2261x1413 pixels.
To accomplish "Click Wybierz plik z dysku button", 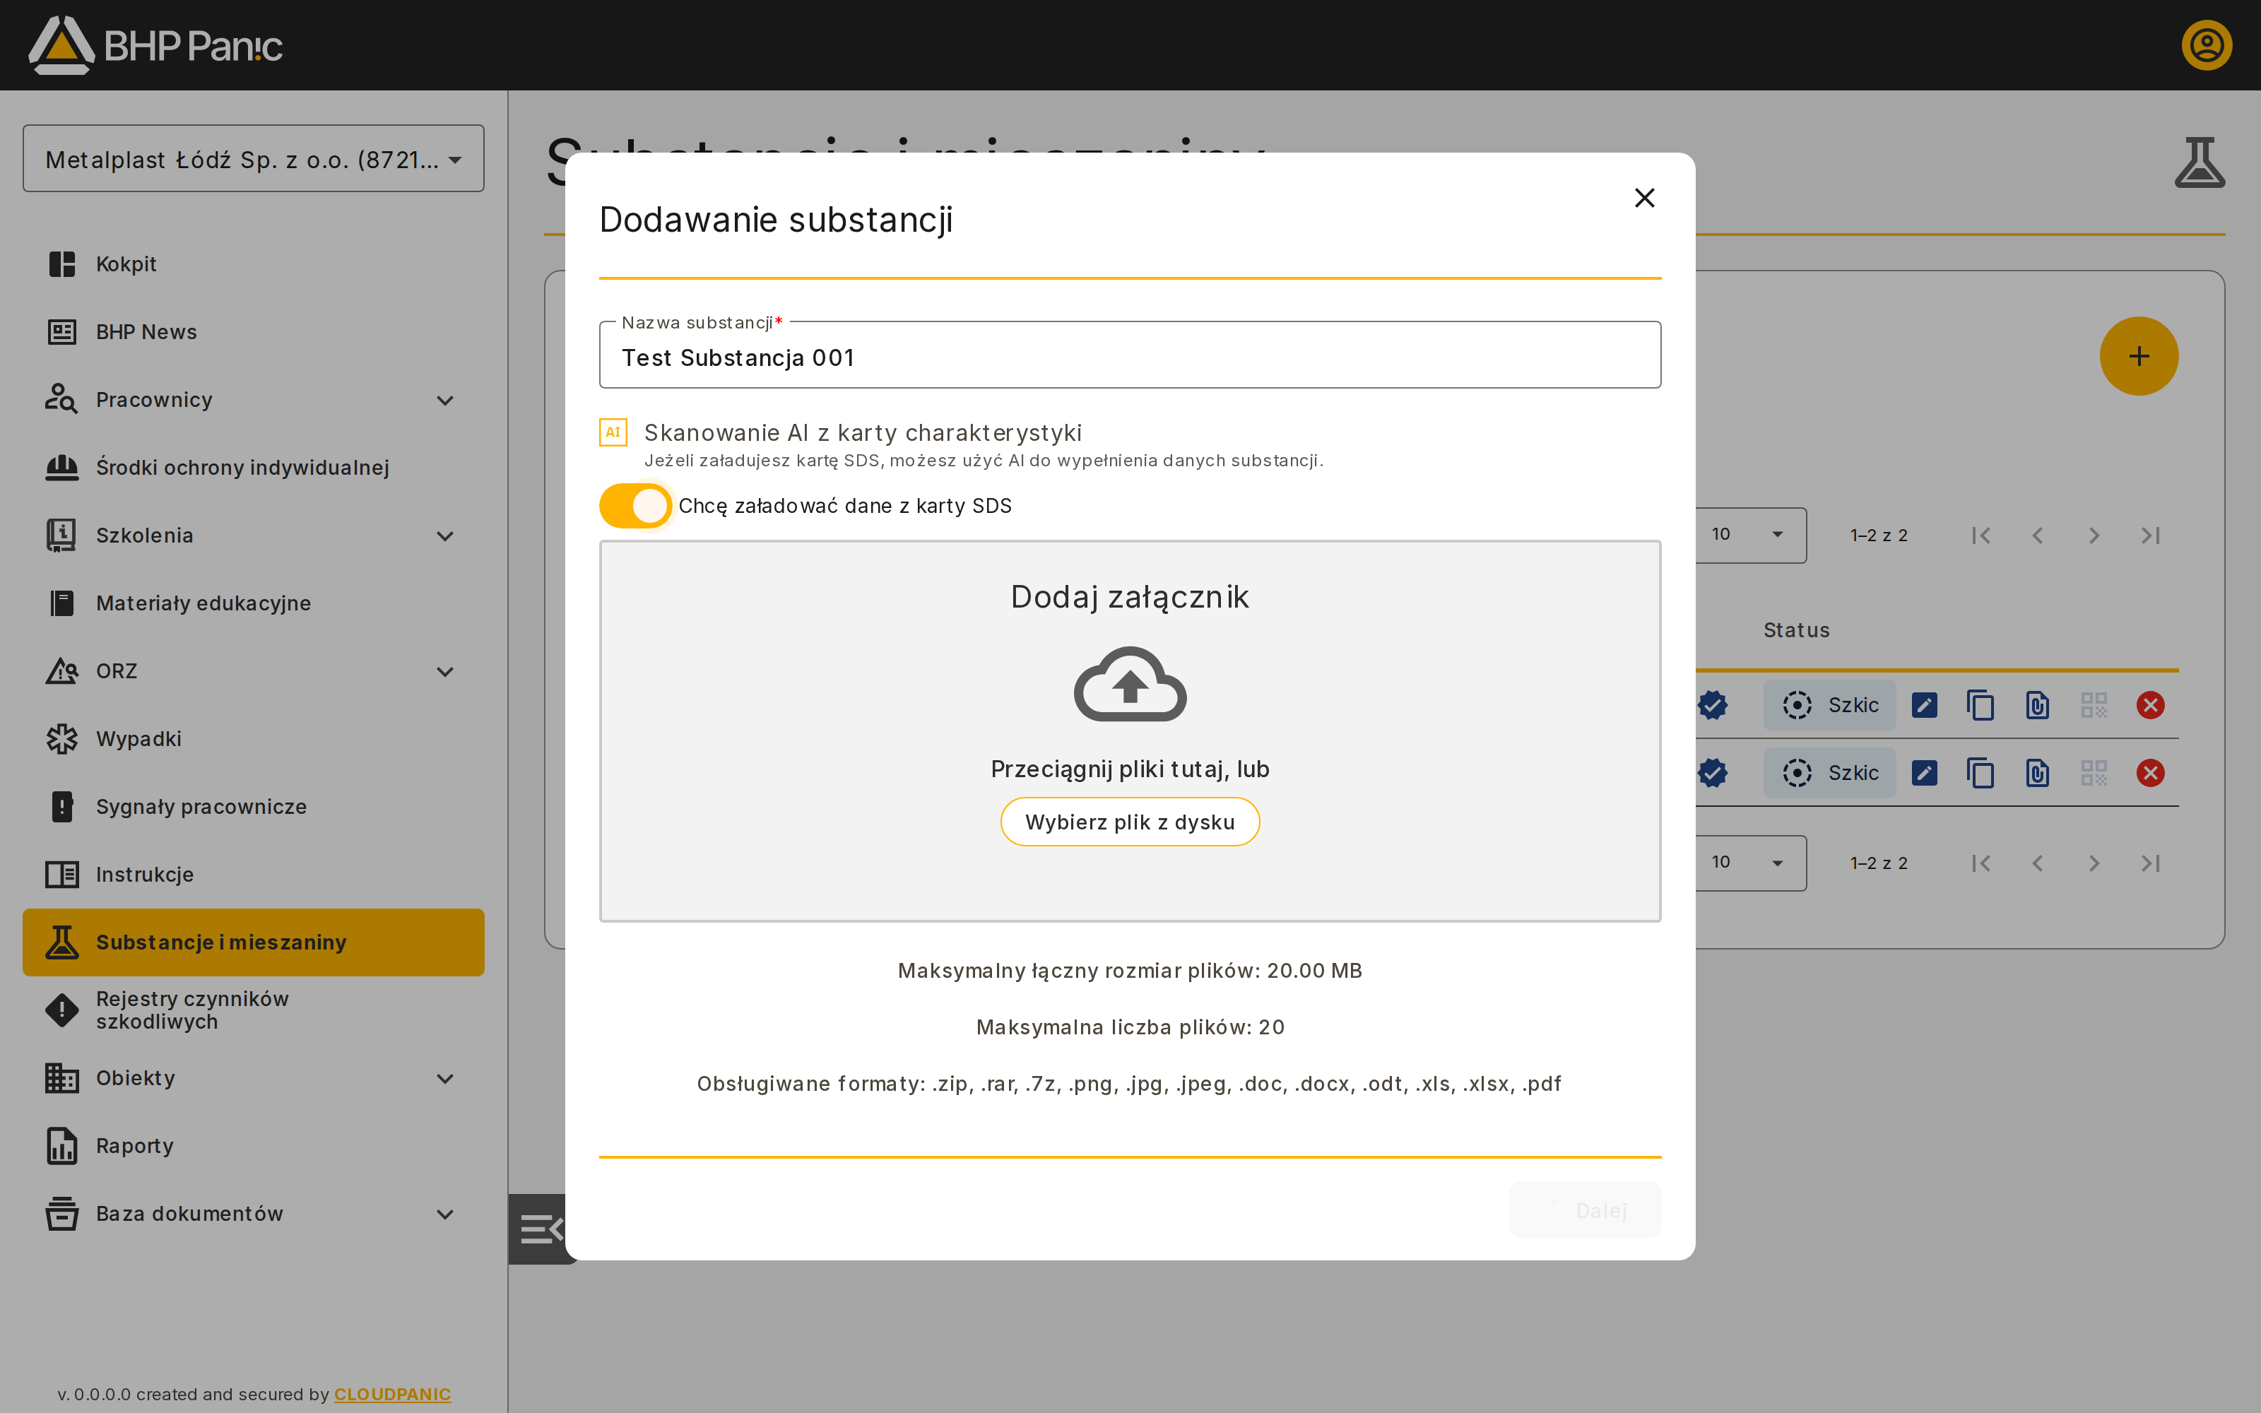I will coord(1130,822).
